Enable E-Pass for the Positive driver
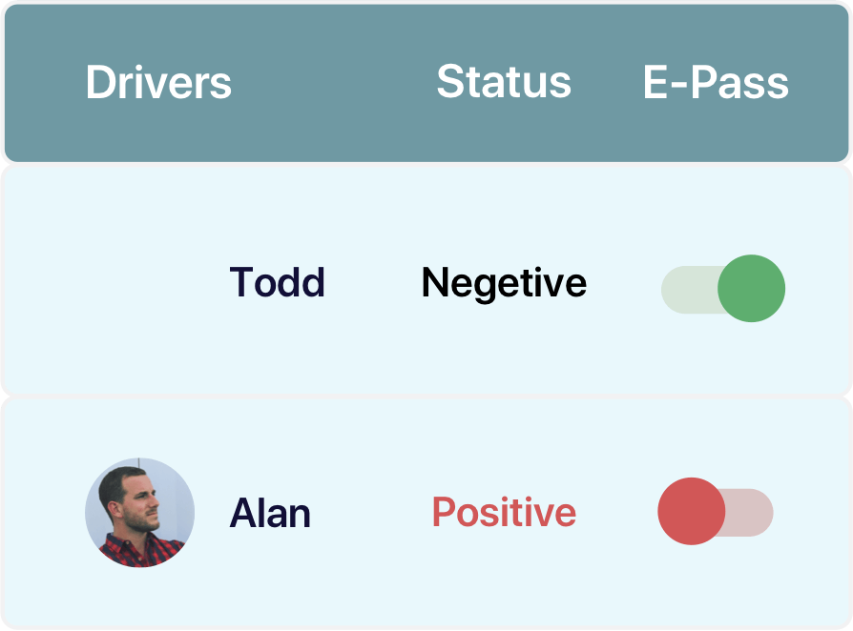The height and width of the screenshot is (631, 853). tap(716, 512)
